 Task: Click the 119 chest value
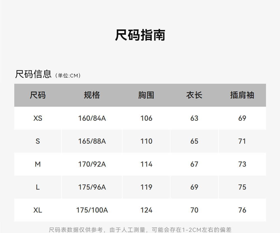pos(146,187)
